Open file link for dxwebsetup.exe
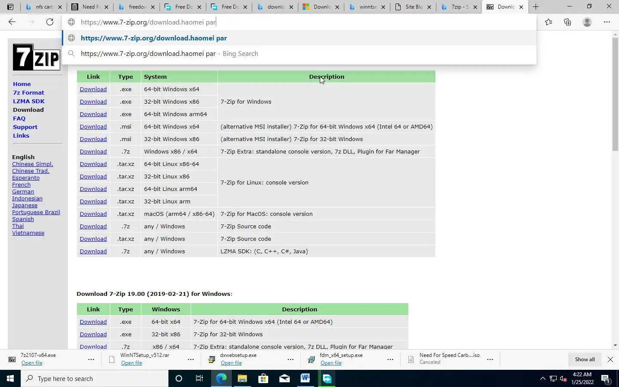 231,363
